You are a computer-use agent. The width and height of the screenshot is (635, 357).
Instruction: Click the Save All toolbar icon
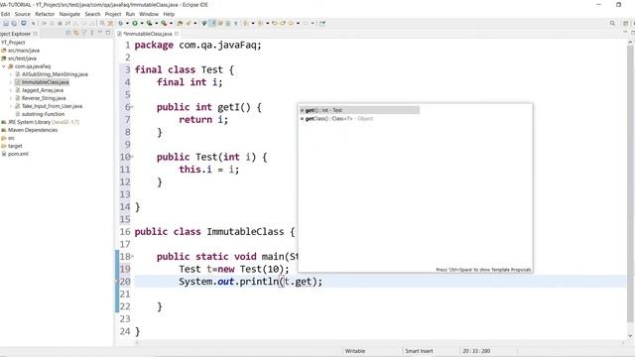(14, 23)
